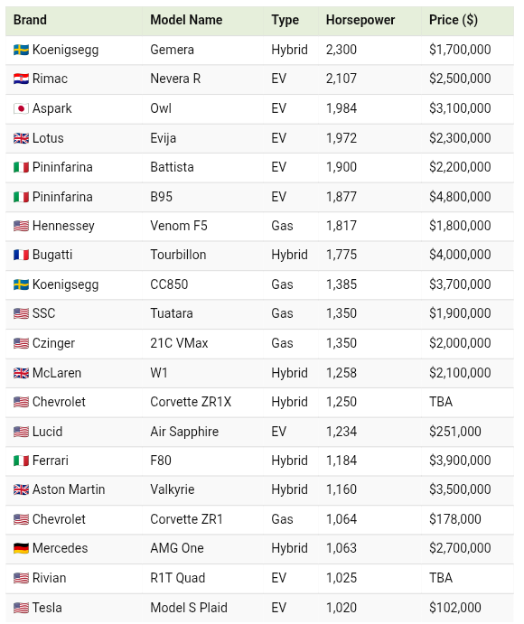
Task: Click the US flag beside Hennessey
Action: 21,226
